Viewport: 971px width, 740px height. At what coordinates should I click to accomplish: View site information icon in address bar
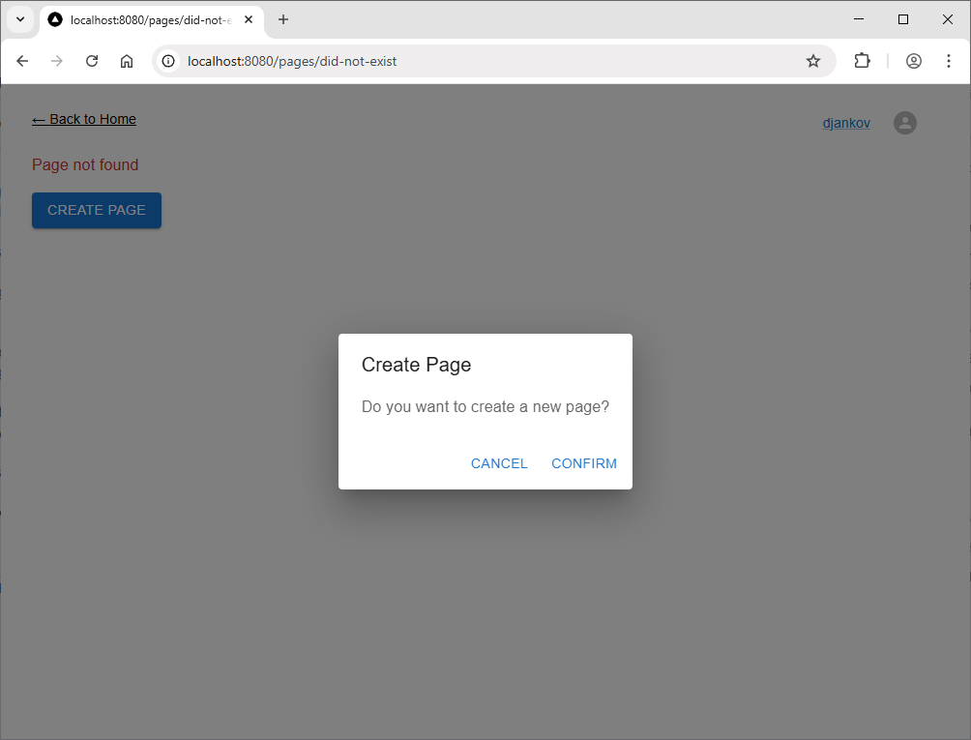click(168, 61)
